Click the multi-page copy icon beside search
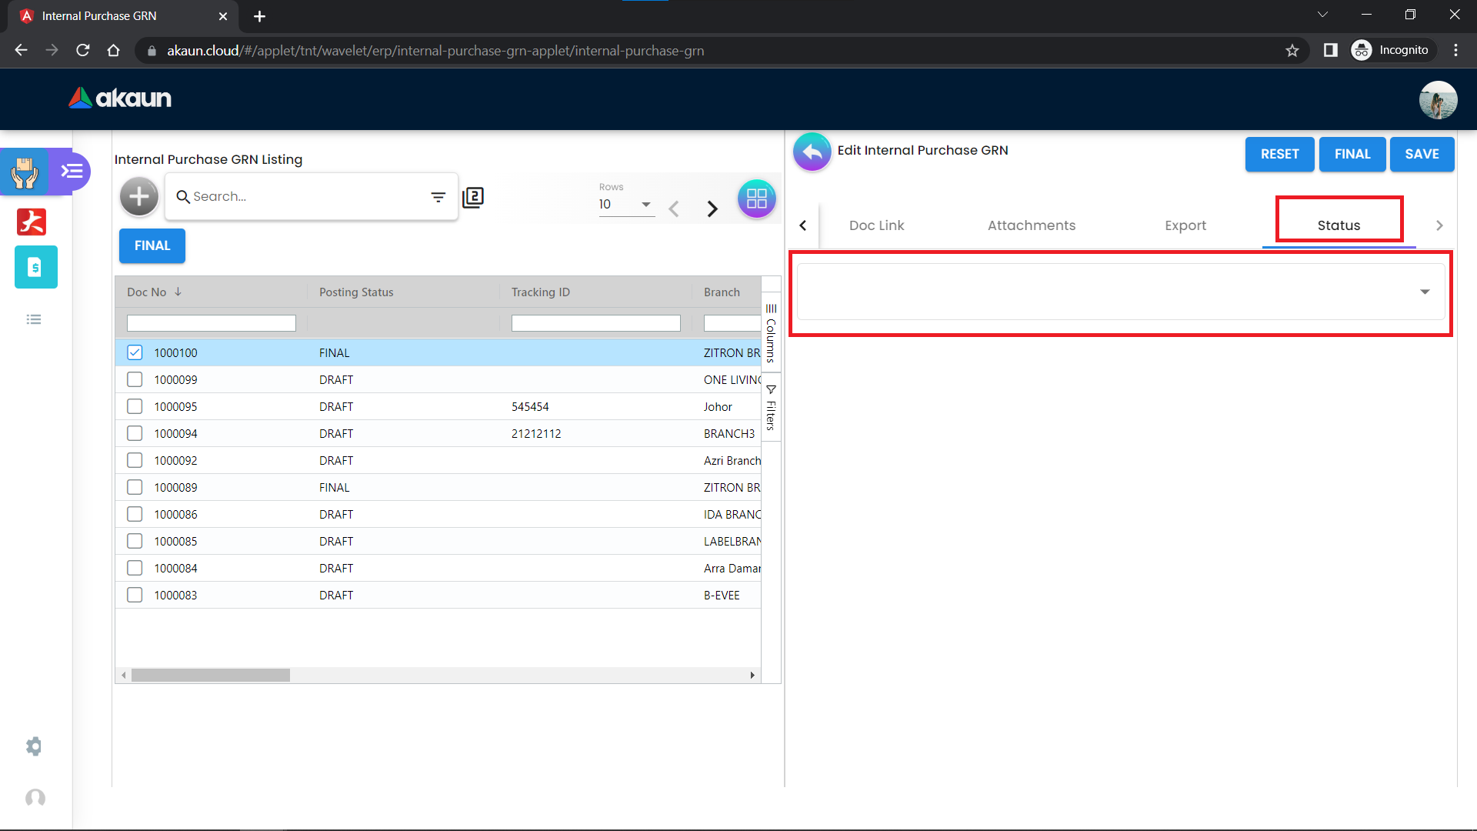Screen dimensions: 1477x831 pyautogui.click(x=473, y=198)
